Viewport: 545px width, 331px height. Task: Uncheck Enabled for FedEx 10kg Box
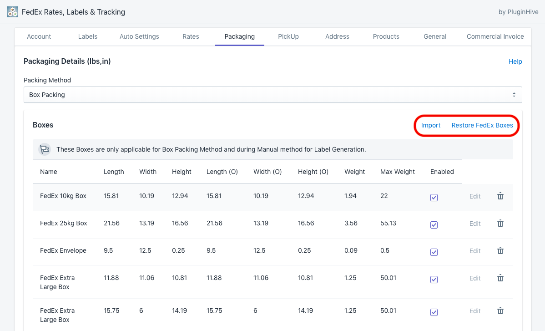point(434,198)
